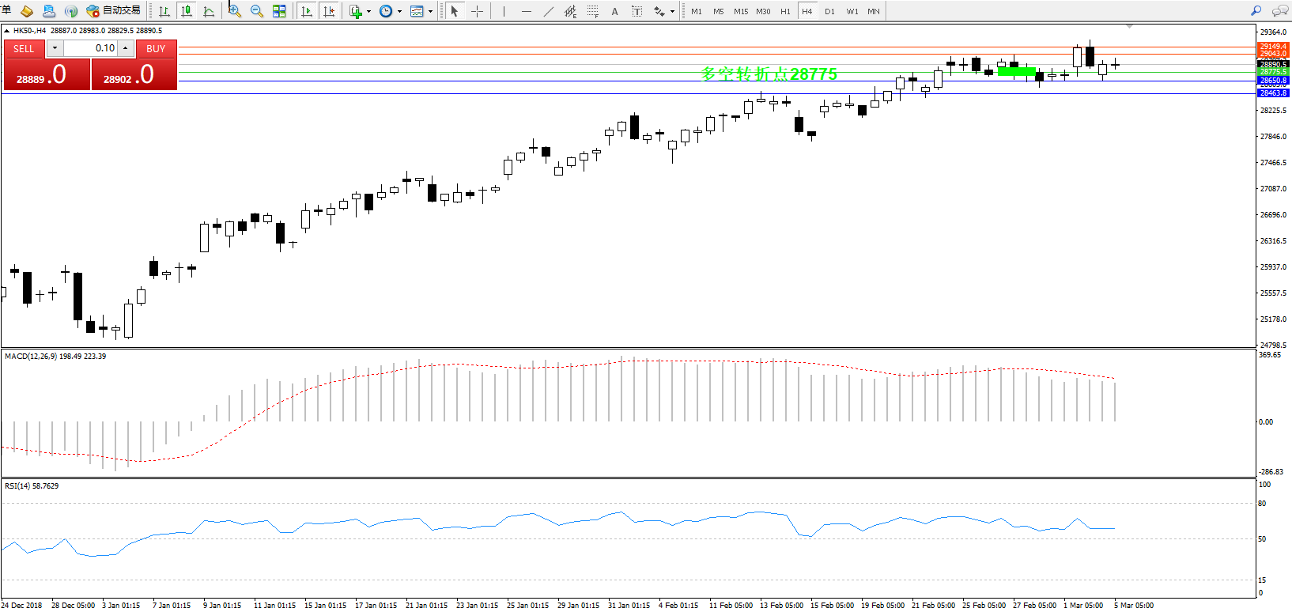Open the search magnifier in top right
This screenshot has width=1292, height=612.
click(1256, 11)
